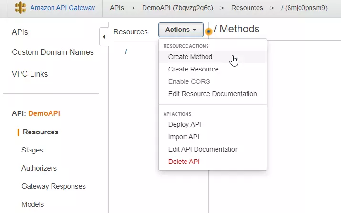Click the Resources panel heading

point(131,32)
